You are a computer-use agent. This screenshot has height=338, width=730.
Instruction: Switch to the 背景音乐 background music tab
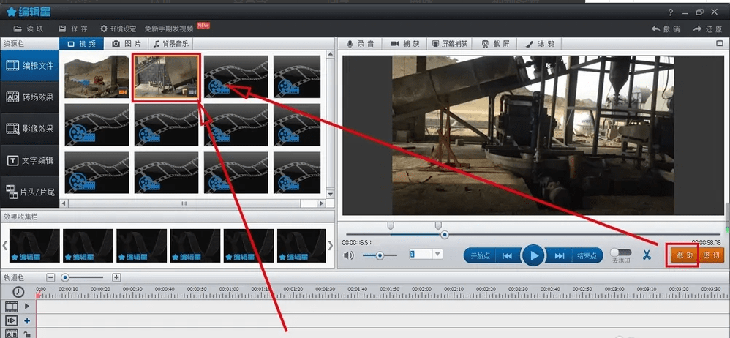pyautogui.click(x=173, y=44)
